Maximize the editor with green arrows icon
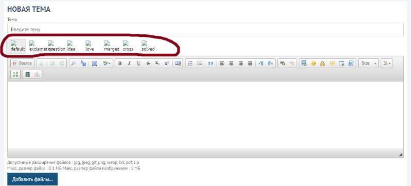The width and height of the screenshot is (411, 186). (x=15, y=74)
